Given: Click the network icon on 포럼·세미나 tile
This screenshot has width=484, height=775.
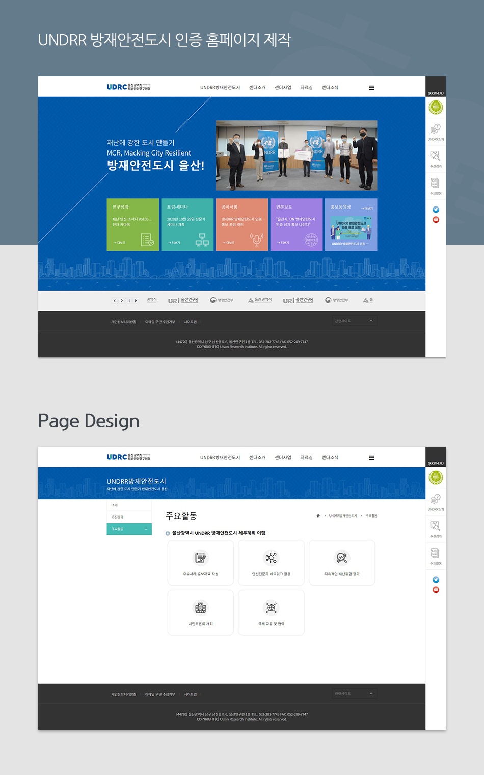Looking at the screenshot, I should pos(202,240).
